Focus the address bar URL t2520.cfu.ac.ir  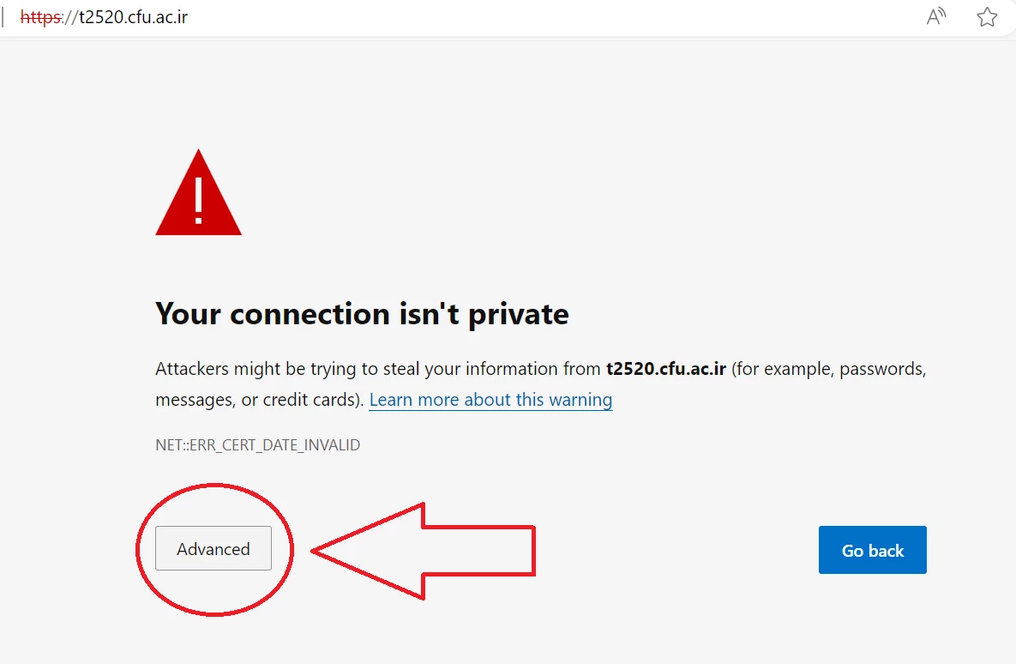pyautogui.click(x=128, y=17)
